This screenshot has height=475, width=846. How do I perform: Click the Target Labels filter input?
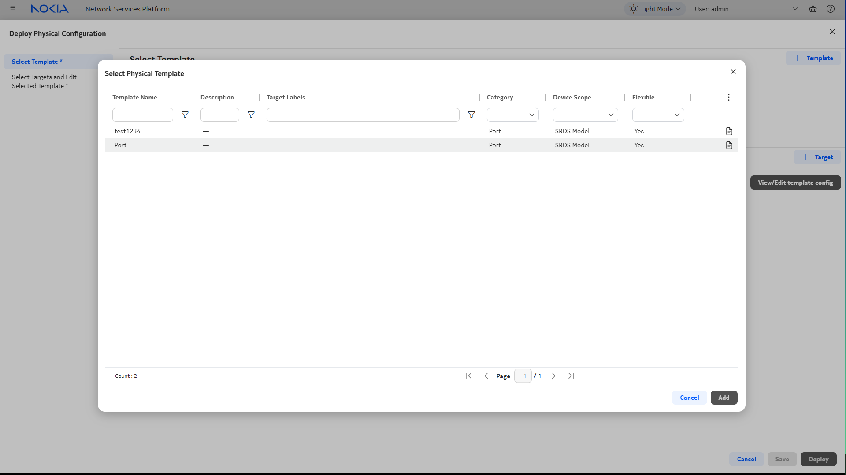(x=363, y=115)
